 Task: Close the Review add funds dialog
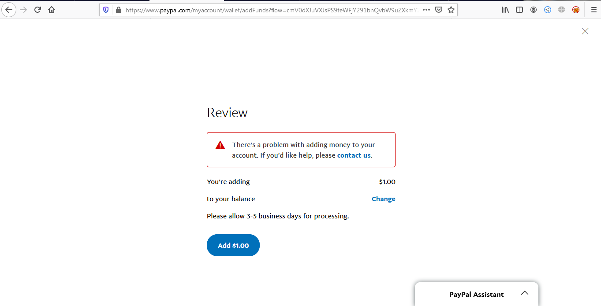click(x=585, y=31)
